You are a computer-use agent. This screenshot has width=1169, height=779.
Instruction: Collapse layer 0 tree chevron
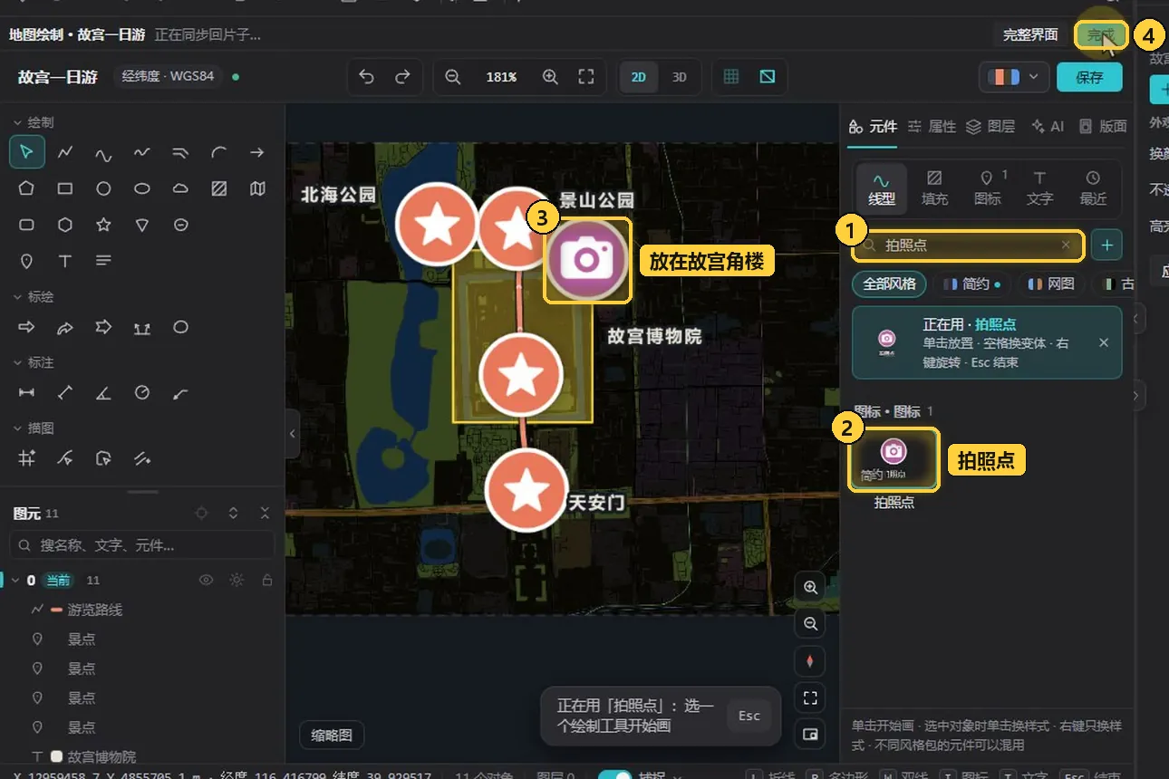click(15, 581)
